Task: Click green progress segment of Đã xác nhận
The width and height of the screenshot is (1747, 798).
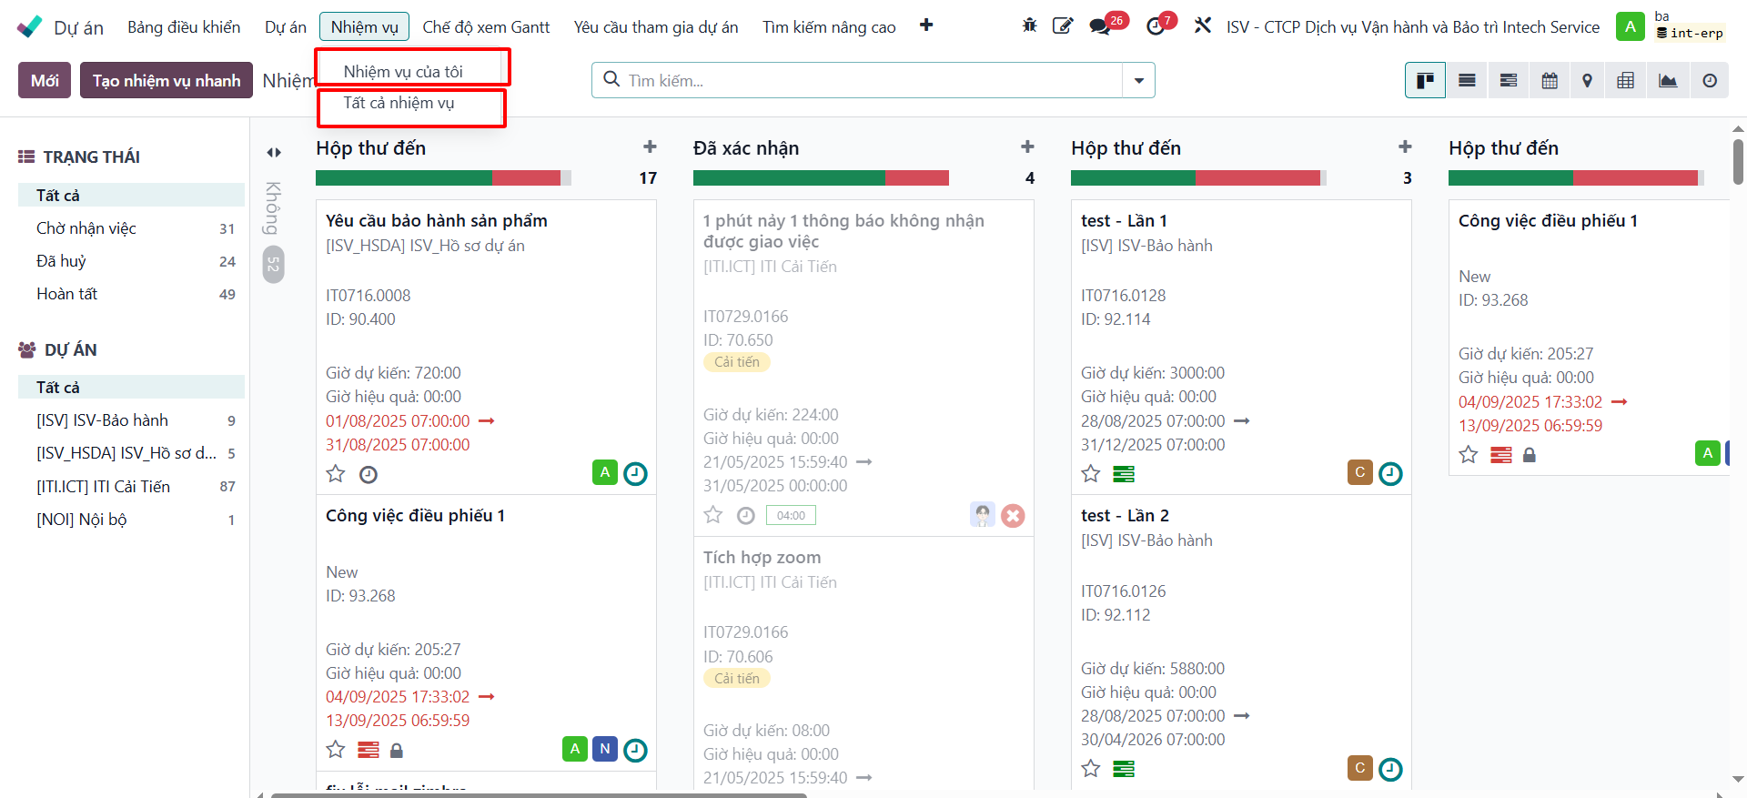Action: coord(789,178)
